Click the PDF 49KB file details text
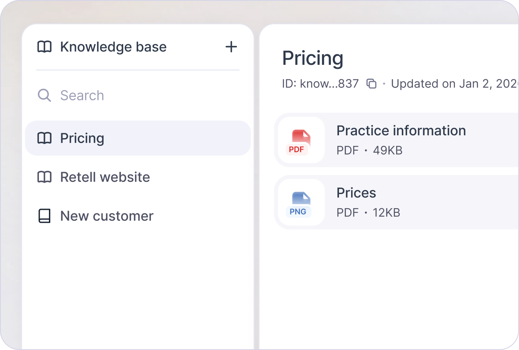519x350 pixels. 369,151
